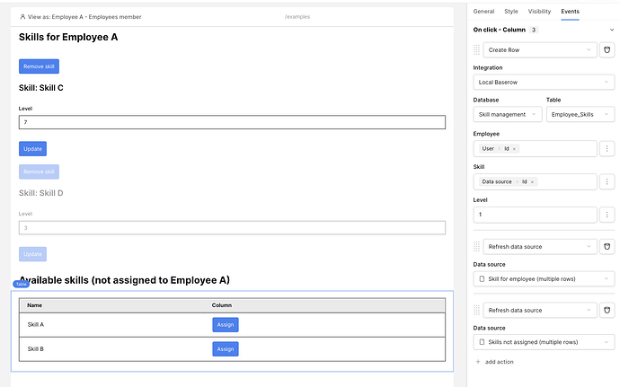Select the Events tab
The height and width of the screenshot is (387, 620).
coord(570,12)
